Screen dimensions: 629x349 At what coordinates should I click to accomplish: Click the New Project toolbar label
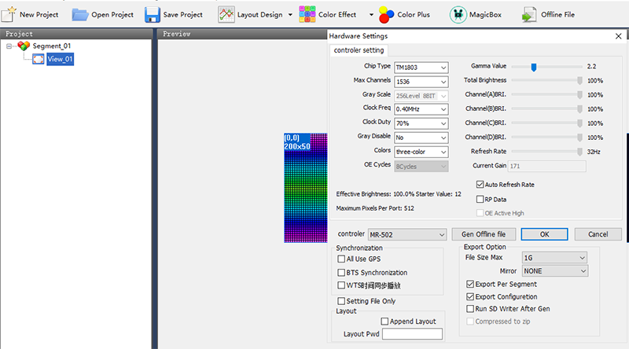tap(39, 15)
